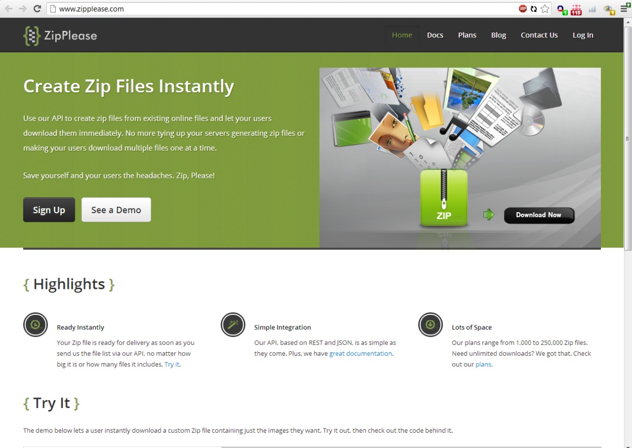
Task: Click the See a Demo button
Action: [116, 210]
